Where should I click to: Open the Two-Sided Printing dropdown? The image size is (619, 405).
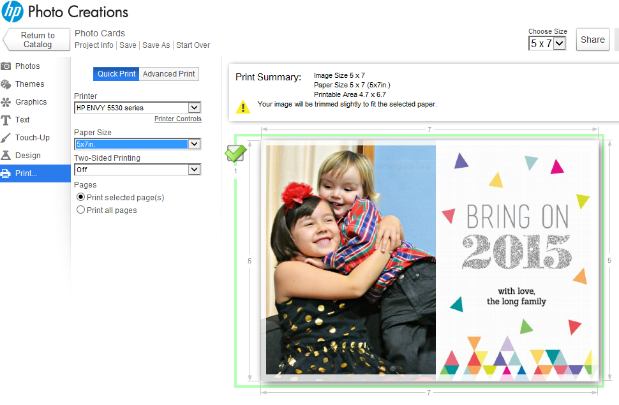click(x=194, y=170)
